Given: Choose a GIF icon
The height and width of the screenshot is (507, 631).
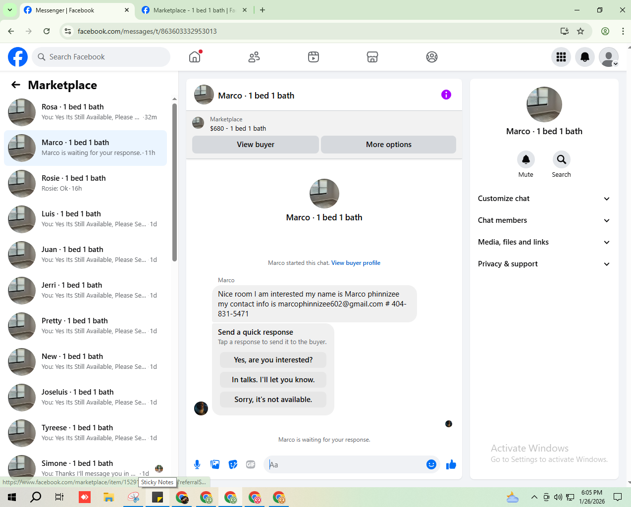Looking at the screenshot, I should coord(251,464).
